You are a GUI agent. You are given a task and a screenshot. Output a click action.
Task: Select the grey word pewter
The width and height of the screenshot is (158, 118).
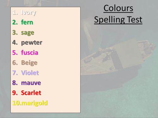point(32,42)
